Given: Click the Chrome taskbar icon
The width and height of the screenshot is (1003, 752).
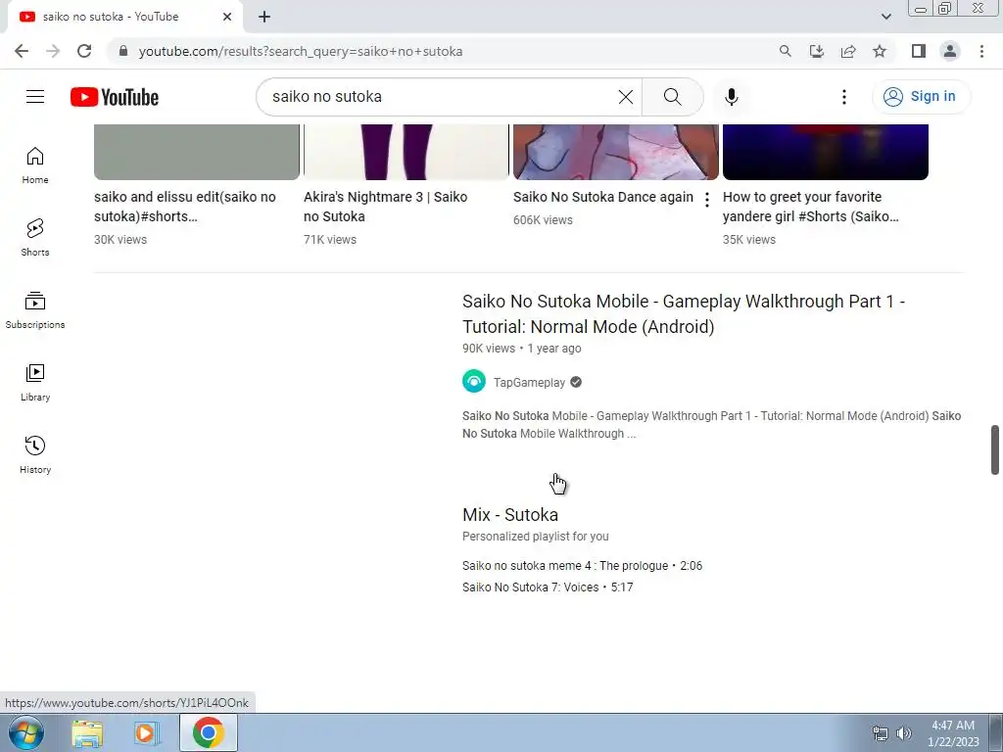Looking at the screenshot, I should coord(208,732).
